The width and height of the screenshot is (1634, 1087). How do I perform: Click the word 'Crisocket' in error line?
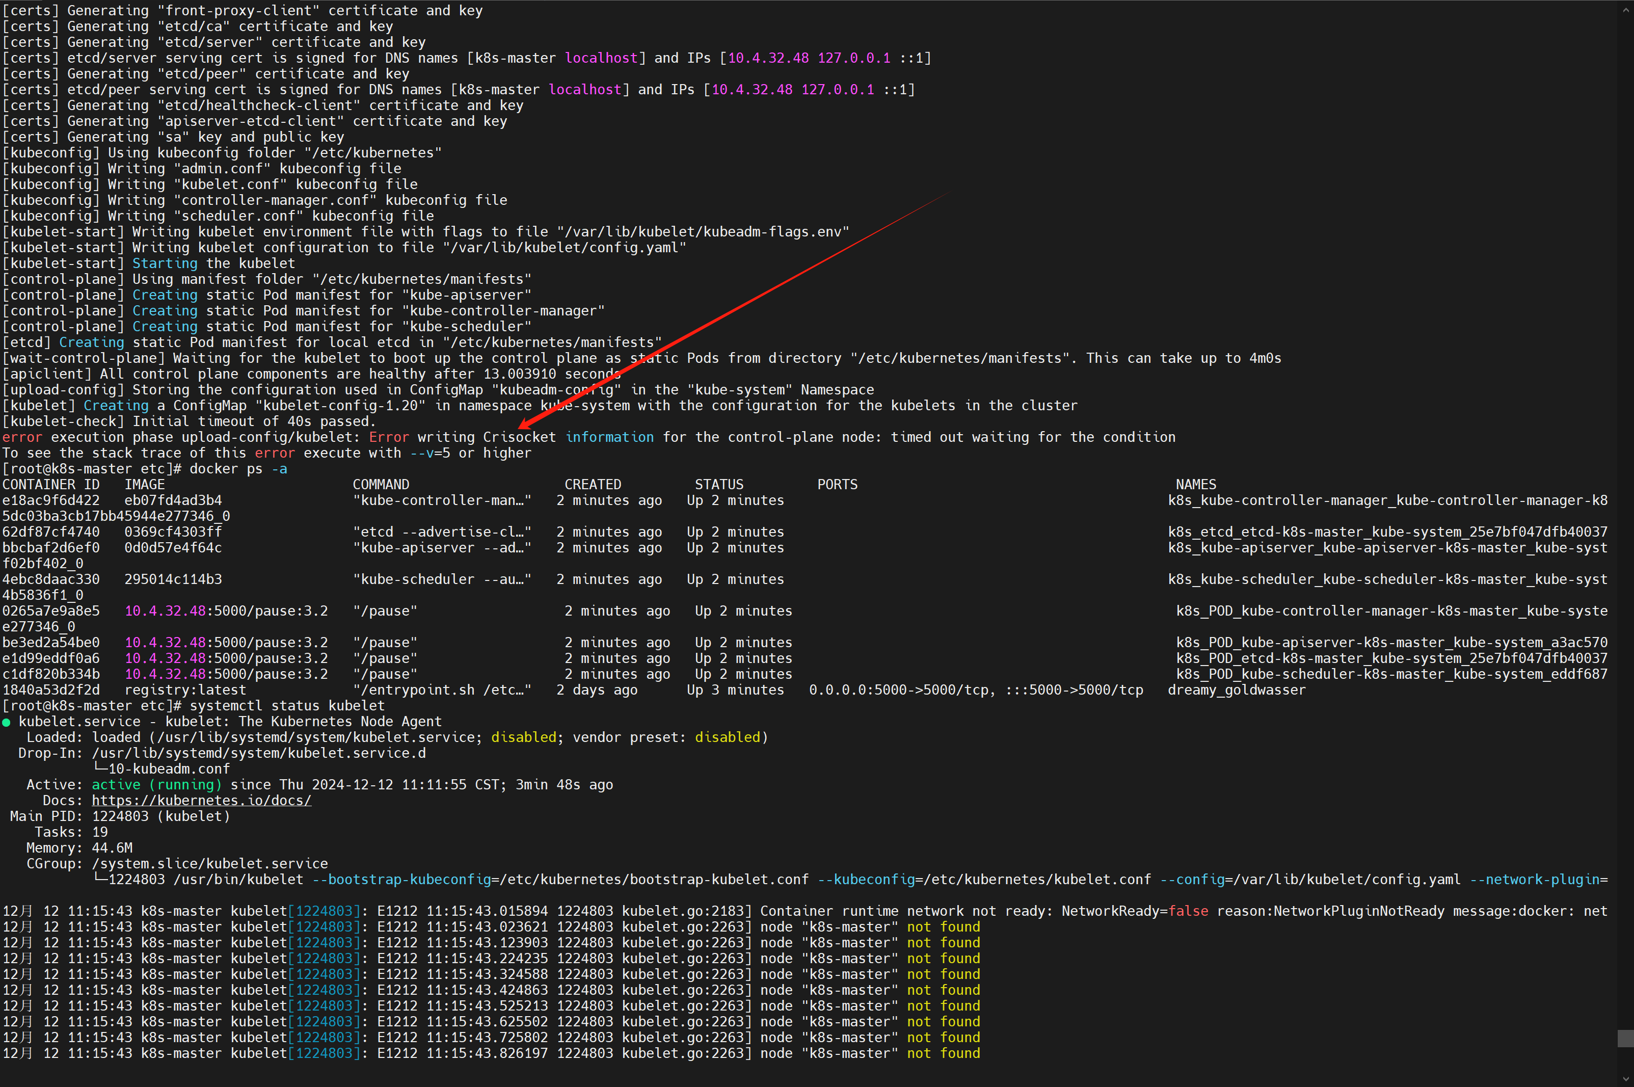coord(520,437)
